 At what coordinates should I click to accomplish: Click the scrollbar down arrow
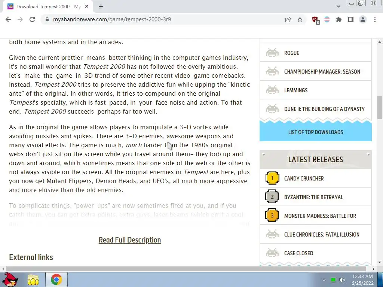point(380,263)
